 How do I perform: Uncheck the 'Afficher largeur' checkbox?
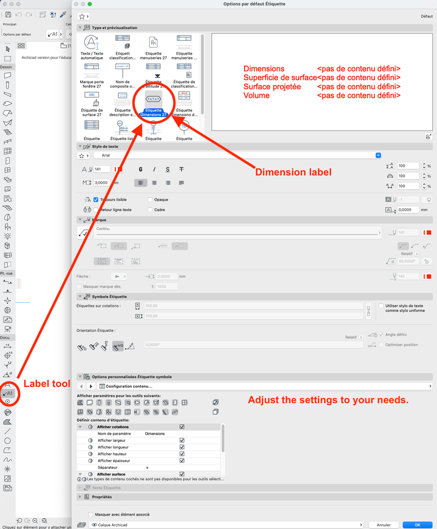[x=182, y=440]
